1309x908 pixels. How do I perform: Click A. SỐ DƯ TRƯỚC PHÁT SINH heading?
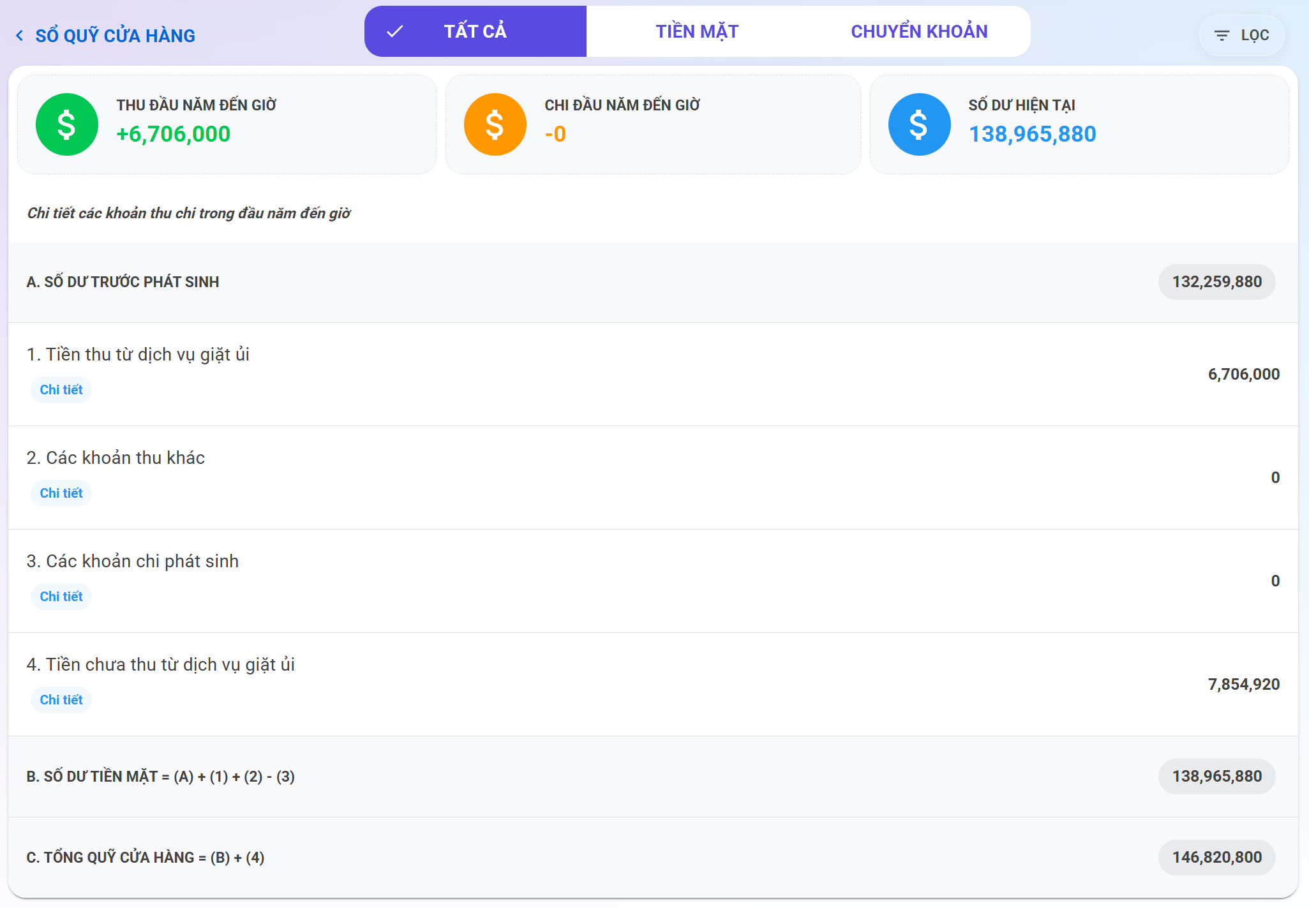point(123,282)
